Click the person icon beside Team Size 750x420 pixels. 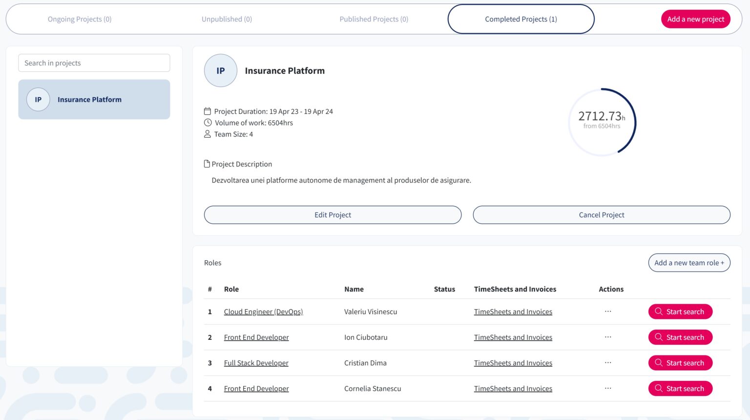[208, 134]
